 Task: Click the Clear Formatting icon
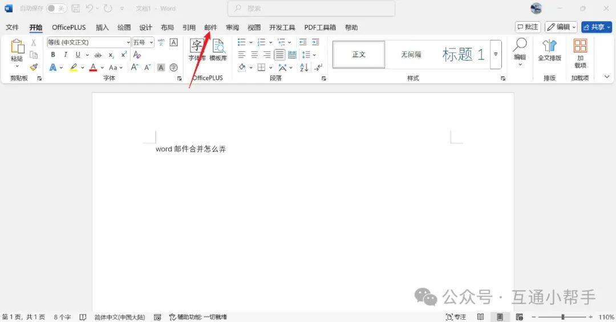point(137,55)
